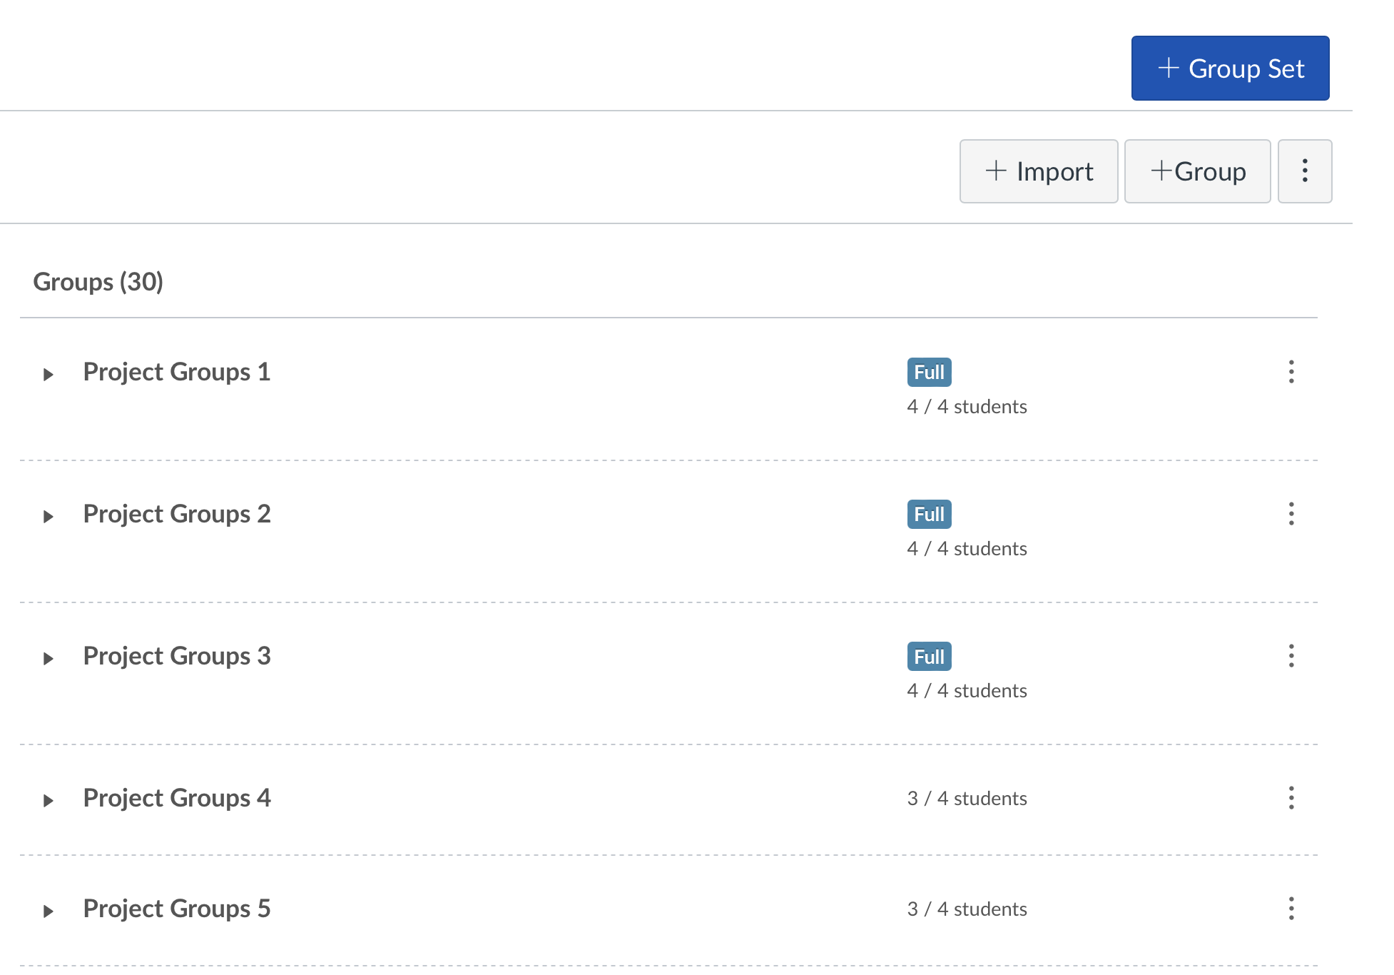Open the + Import button

click(x=1039, y=171)
